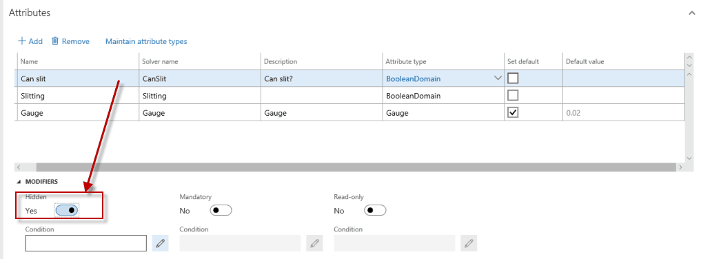The image size is (701, 259).
Task: Click the Set default column header
Action: (534, 61)
